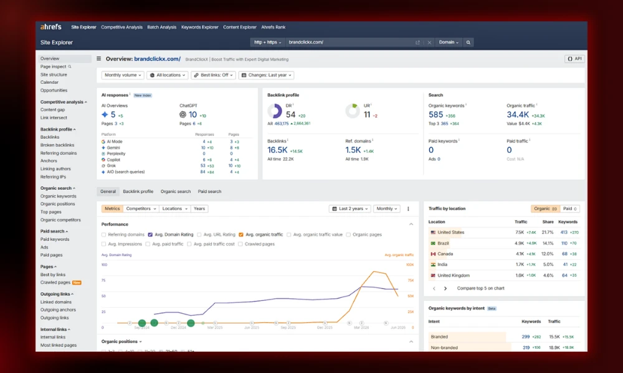Click Compare top 5 on chart
Viewport: 623px width, 373px height.
(480, 288)
